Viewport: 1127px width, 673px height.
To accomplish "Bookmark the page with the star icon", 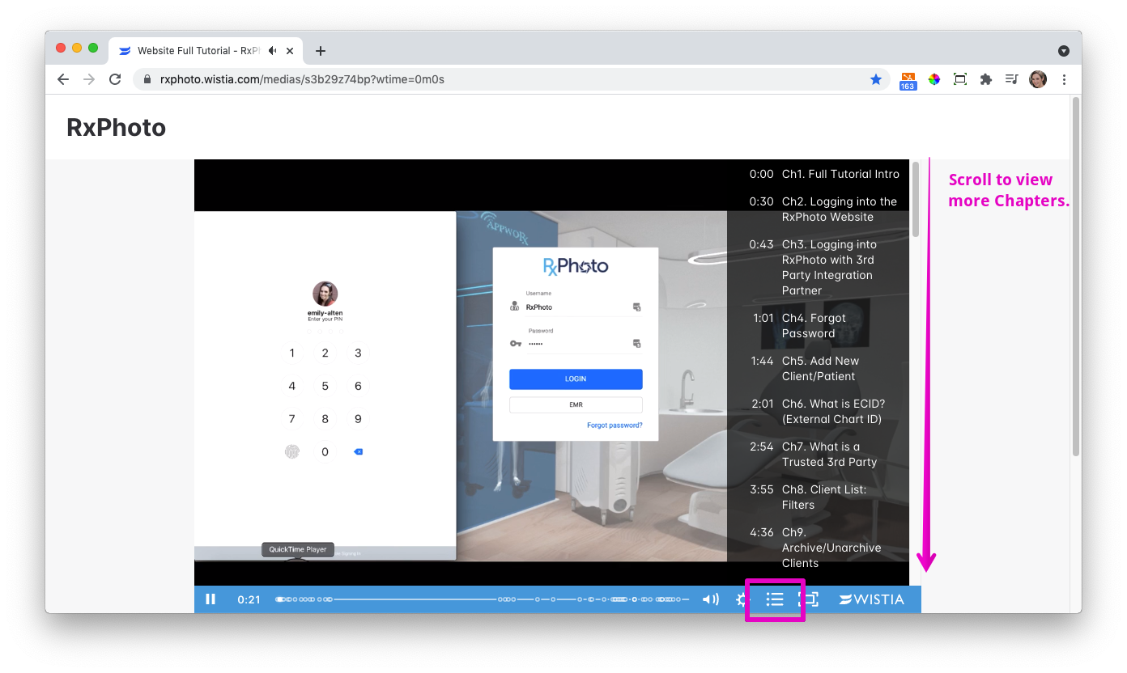I will point(876,79).
